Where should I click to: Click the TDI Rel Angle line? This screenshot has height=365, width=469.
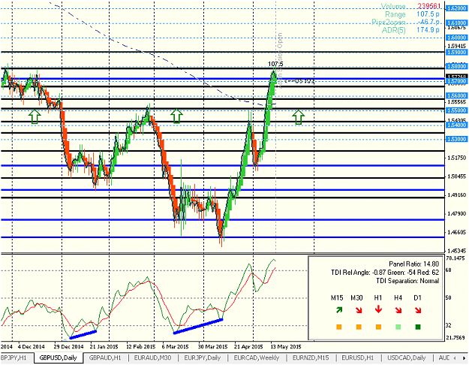coord(385,273)
